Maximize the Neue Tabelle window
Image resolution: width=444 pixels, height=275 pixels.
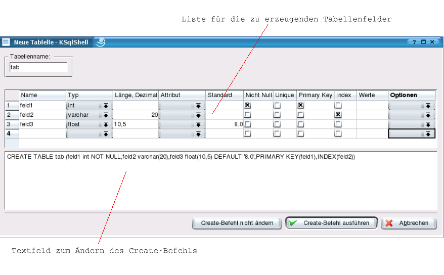click(424, 42)
